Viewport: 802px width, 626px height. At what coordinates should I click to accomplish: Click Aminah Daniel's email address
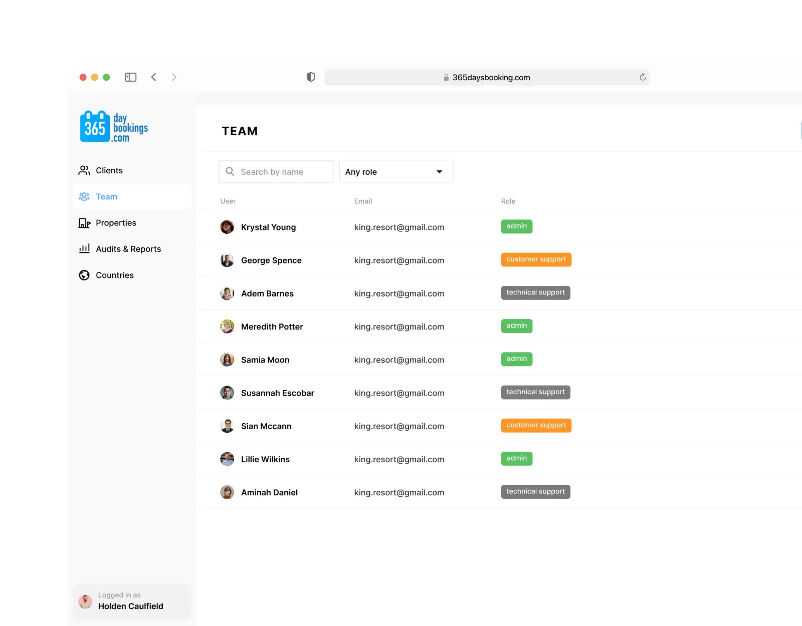[399, 493]
